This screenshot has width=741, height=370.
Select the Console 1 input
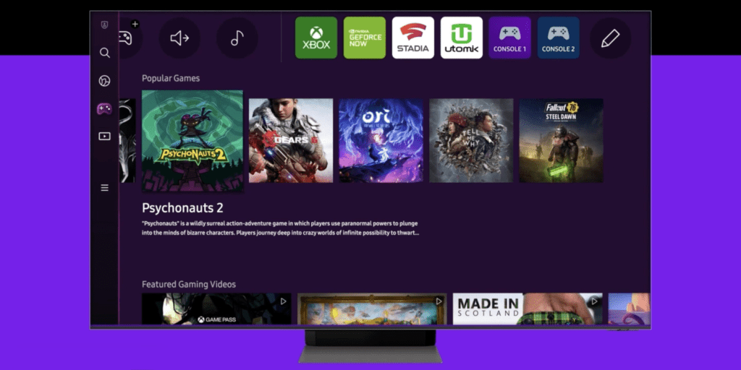[x=509, y=38]
